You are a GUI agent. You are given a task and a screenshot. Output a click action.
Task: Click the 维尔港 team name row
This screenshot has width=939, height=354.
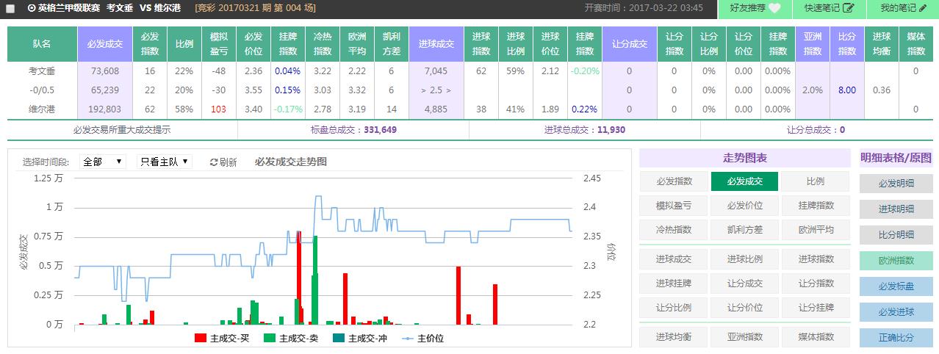coord(42,109)
